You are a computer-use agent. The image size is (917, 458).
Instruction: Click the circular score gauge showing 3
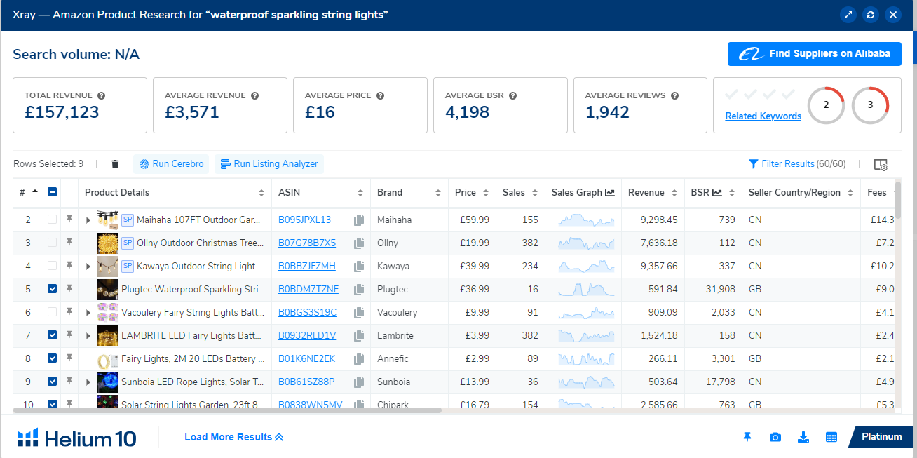pyautogui.click(x=870, y=105)
